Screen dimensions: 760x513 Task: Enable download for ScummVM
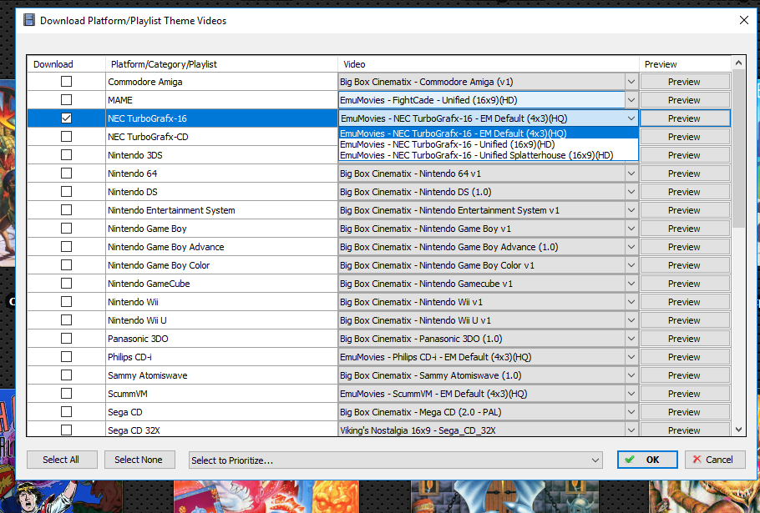67,394
